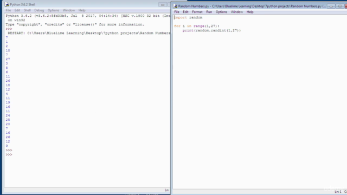Viewport: 347px width, 195px height.
Task: Open Options menu in Python Shell window
Action: click(53, 10)
